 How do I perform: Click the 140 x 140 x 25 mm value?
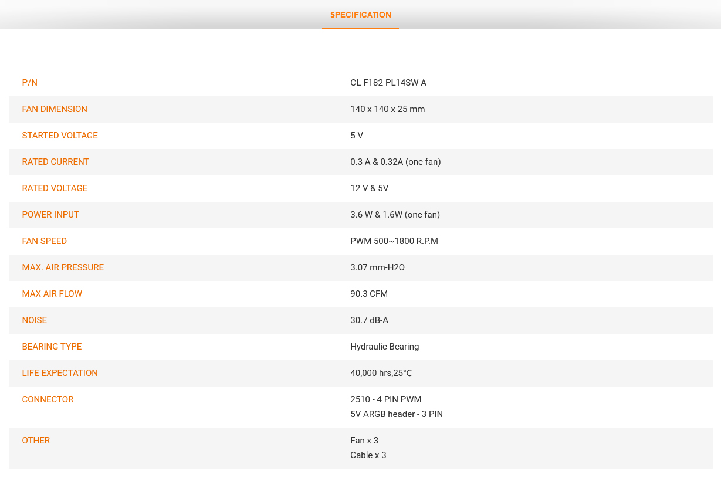(388, 109)
